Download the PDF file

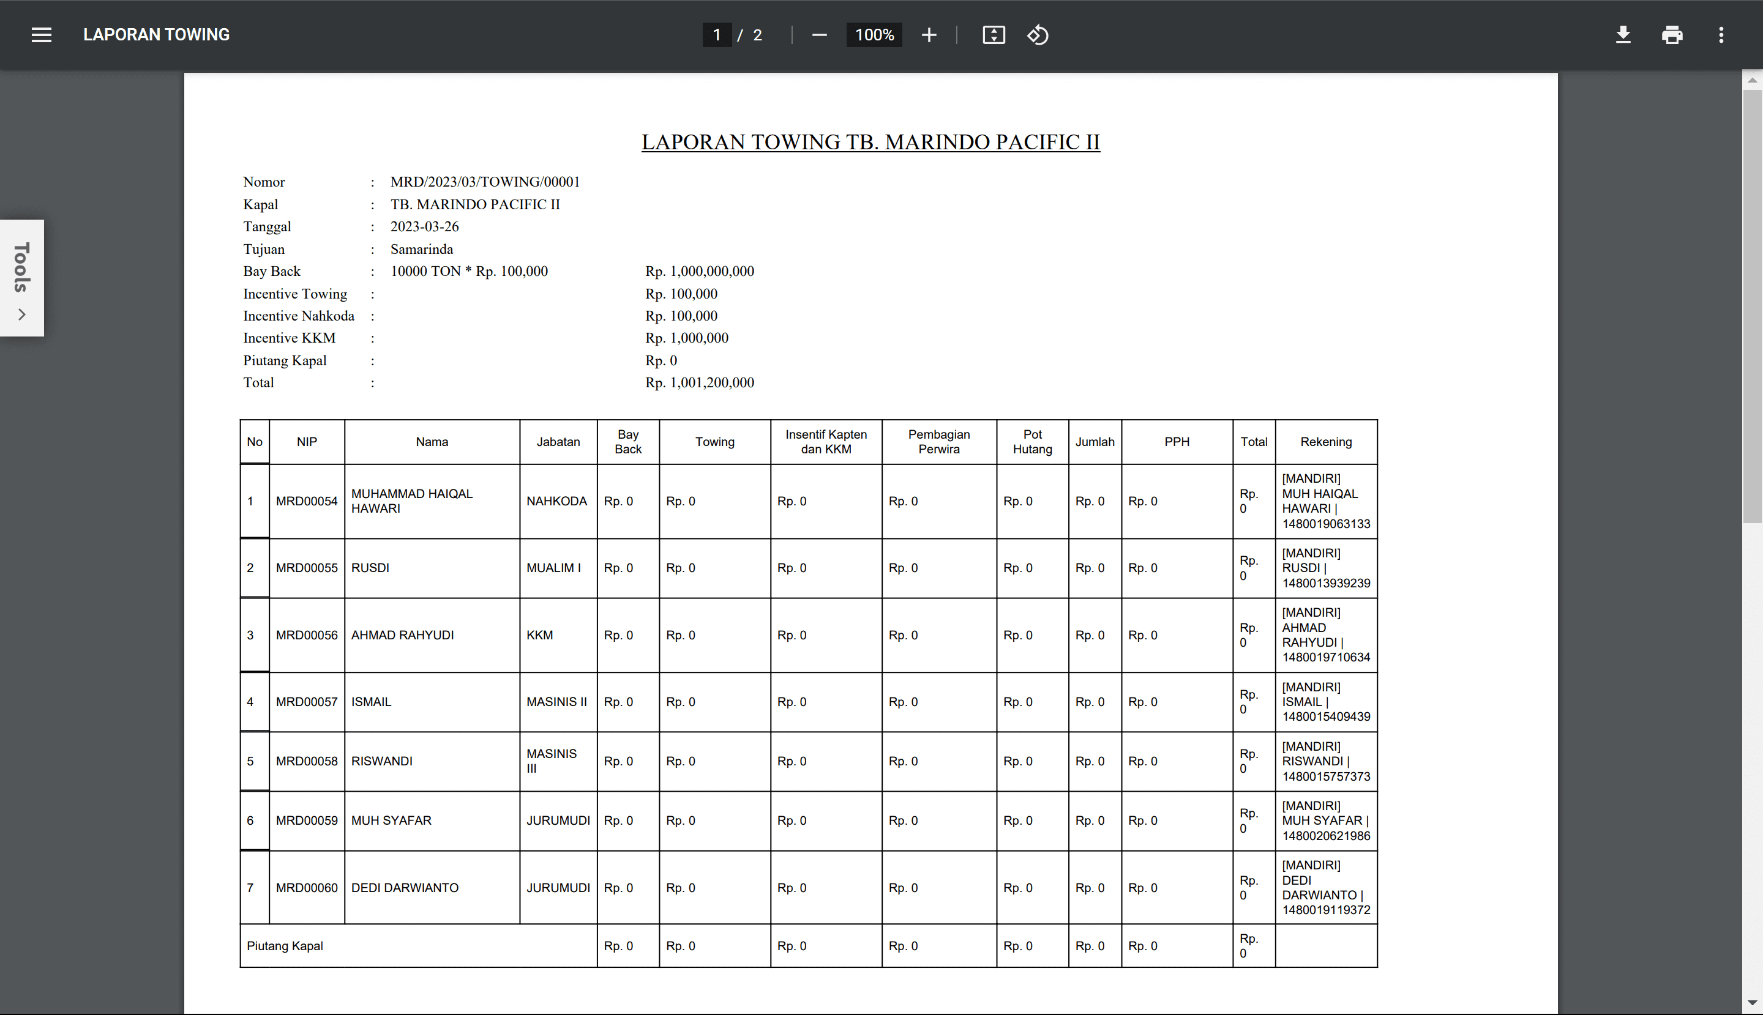click(1623, 35)
